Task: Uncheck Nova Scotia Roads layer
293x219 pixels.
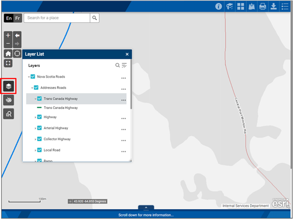Action: 33,76
